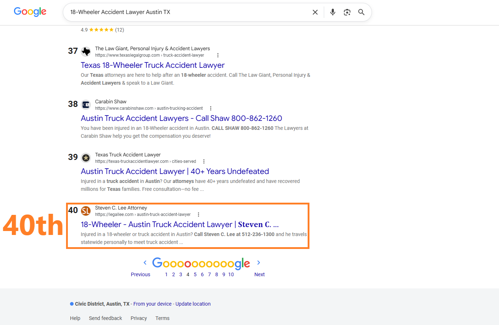The height and width of the screenshot is (325, 499).
Task: Go to results page 1
Action: [x=166, y=274]
